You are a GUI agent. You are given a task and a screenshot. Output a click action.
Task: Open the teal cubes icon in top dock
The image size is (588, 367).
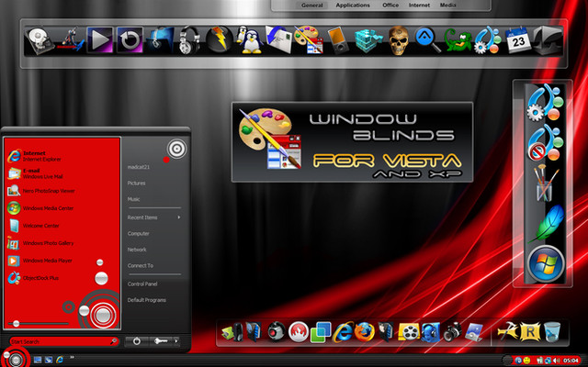(368, 40)
